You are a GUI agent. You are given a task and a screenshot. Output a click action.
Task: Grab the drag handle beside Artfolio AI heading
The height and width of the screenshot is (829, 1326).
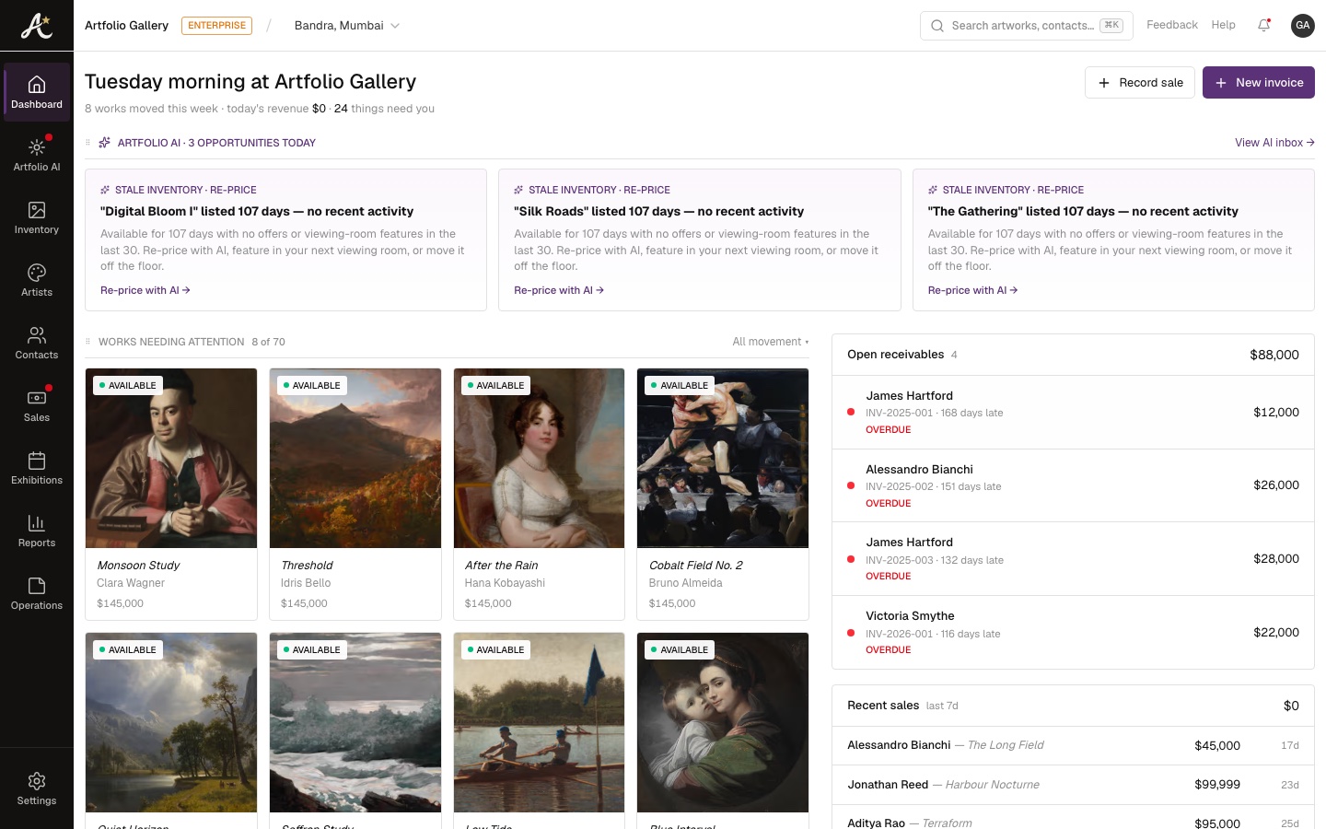[88, 143]
